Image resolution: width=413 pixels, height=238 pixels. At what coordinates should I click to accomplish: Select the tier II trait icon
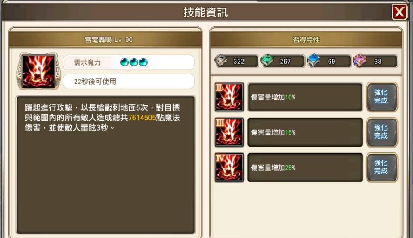[229, 97]
